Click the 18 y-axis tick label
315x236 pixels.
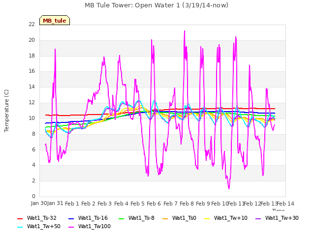(x=31, y=56)
